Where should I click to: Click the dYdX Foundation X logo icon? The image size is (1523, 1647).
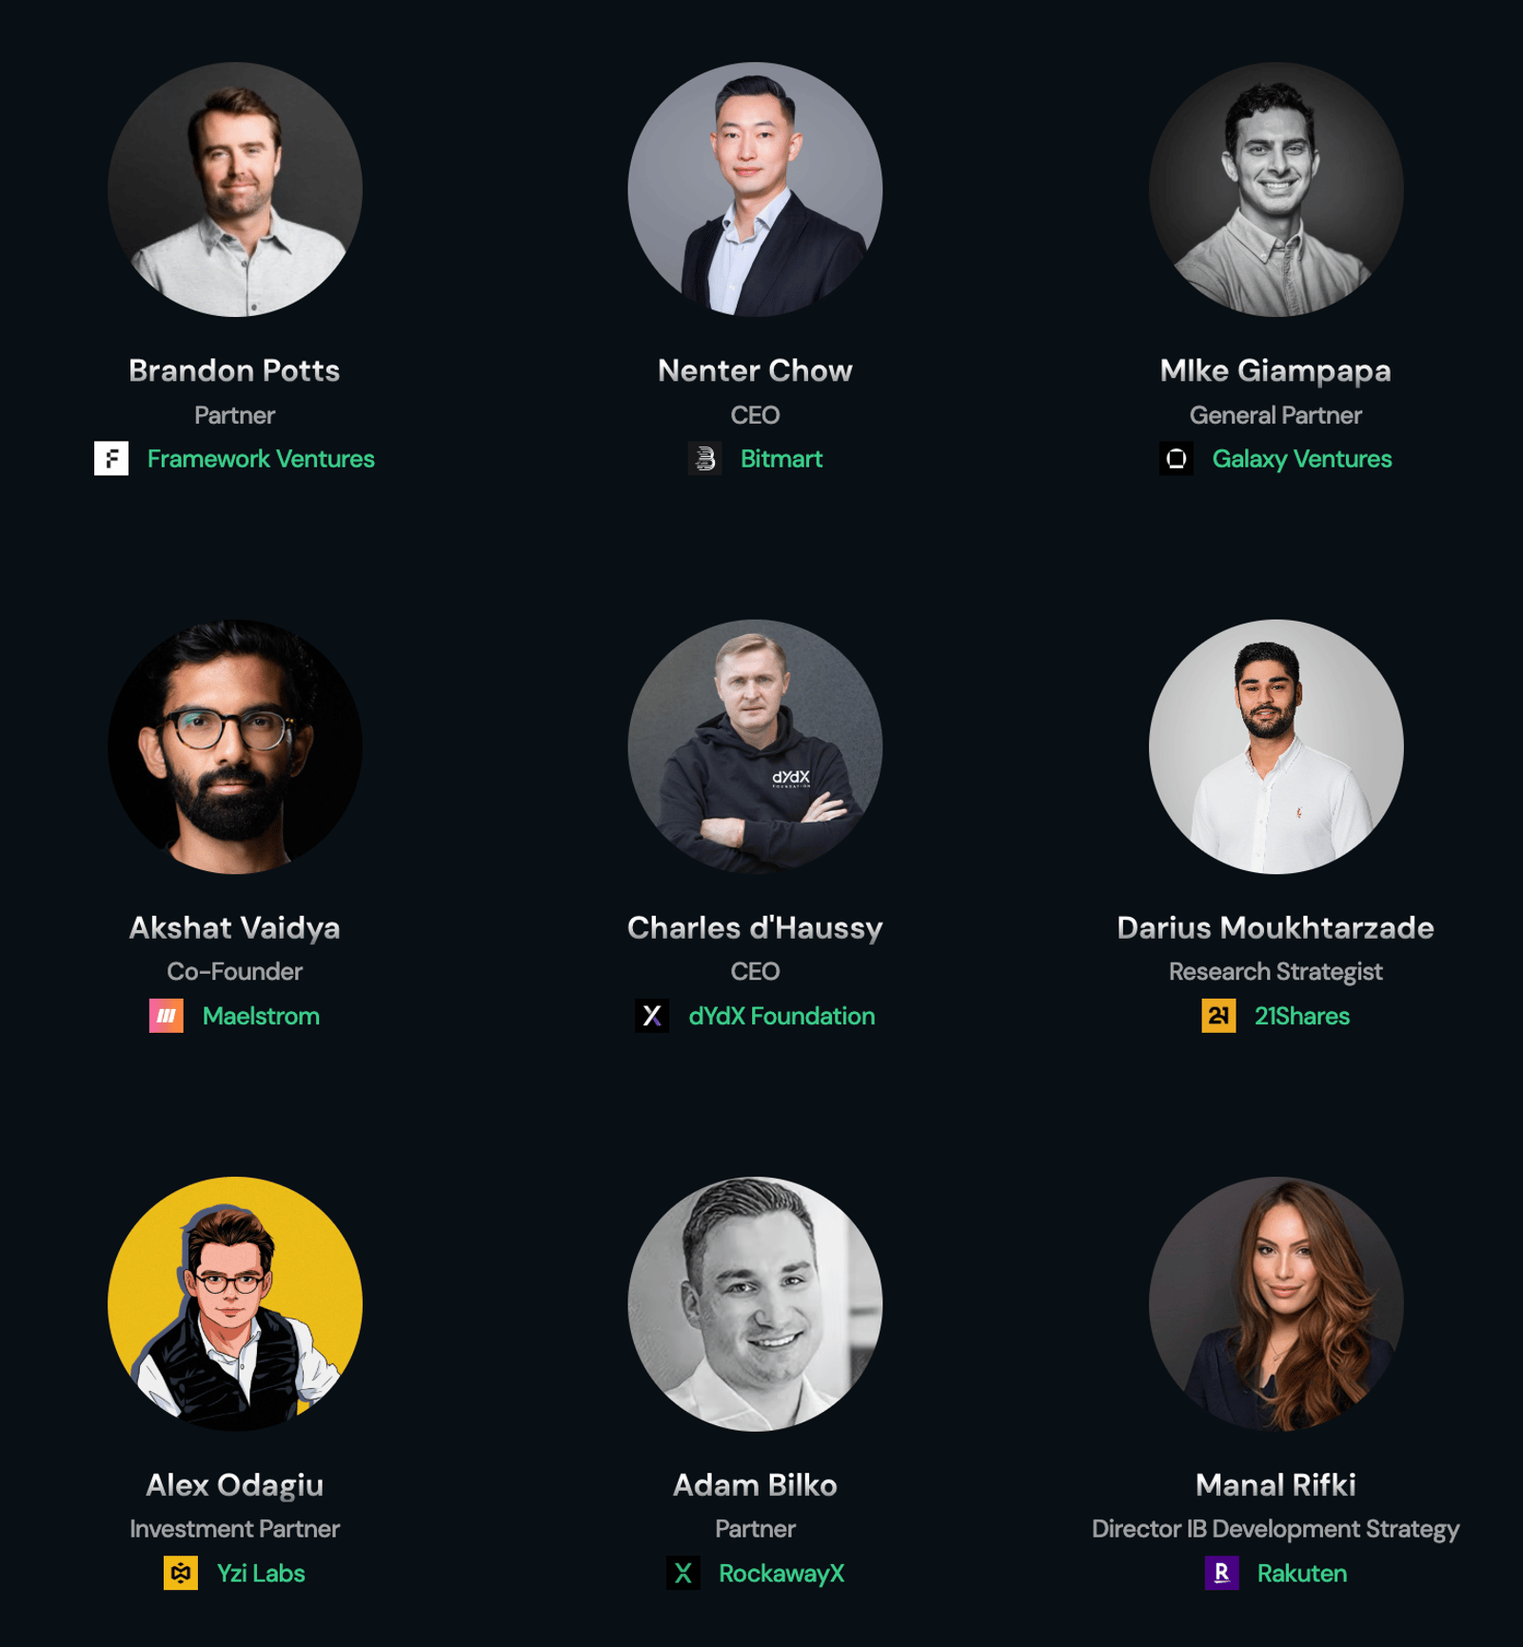point(652,1016)
